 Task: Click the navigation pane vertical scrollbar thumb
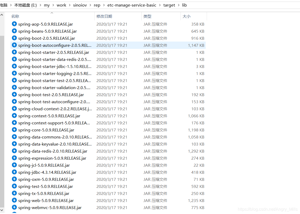(x=2, y=121)
